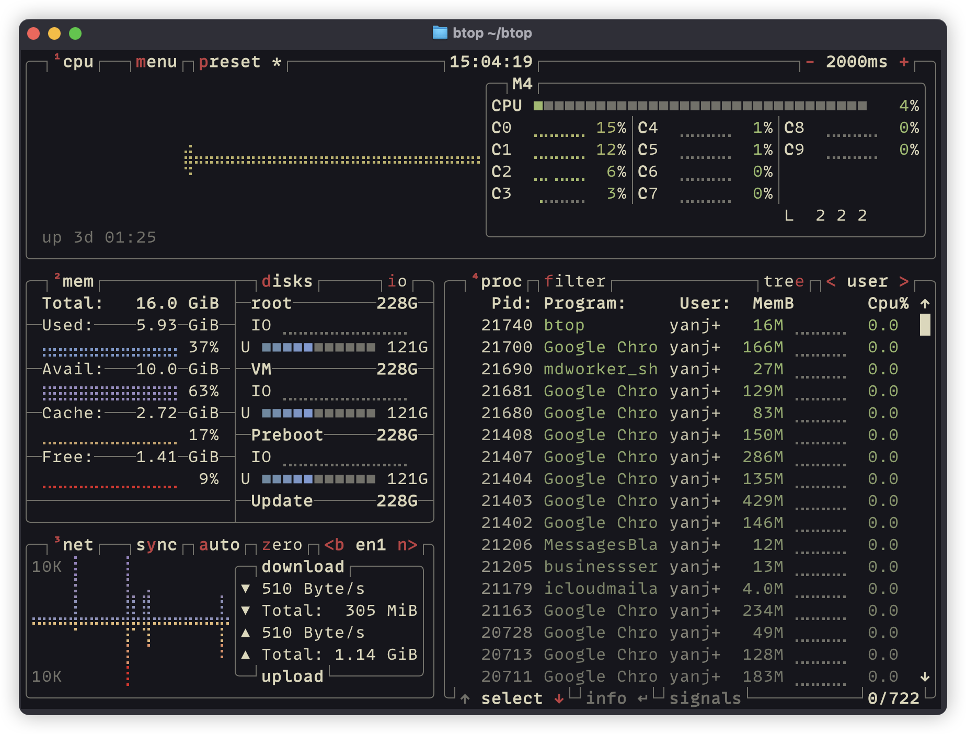Viewport: 966px width, 734px height.
Task: Click the yellow minimize window button
Action: pyautogui.click(x=54, y=33)
